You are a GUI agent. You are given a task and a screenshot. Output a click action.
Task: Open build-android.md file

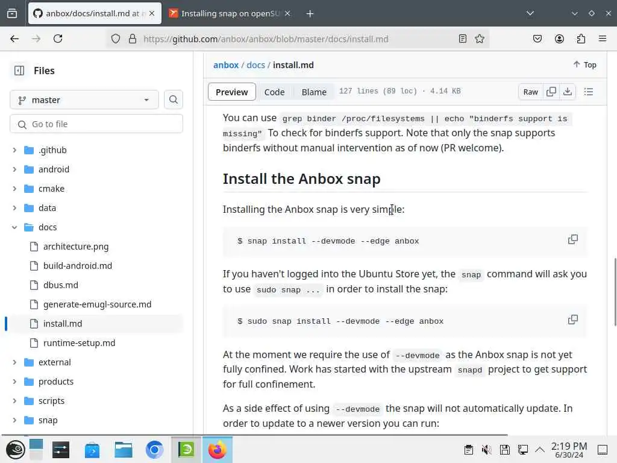click(78, 266)
